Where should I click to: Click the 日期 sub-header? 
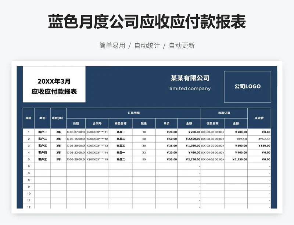pos(76,123)
